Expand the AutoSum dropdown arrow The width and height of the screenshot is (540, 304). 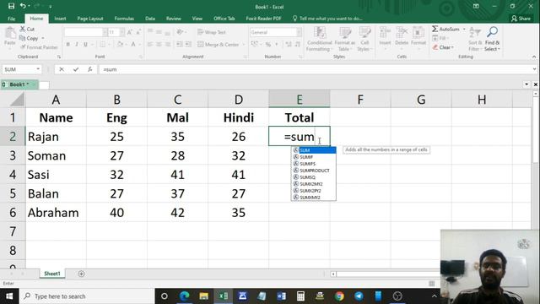(x=464, y=29)
